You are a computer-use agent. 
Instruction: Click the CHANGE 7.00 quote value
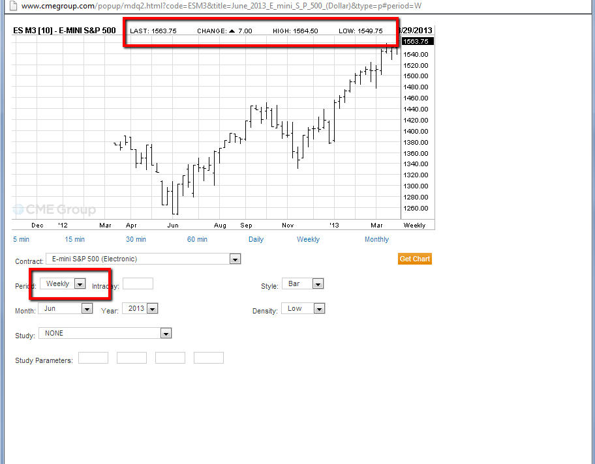224,31
